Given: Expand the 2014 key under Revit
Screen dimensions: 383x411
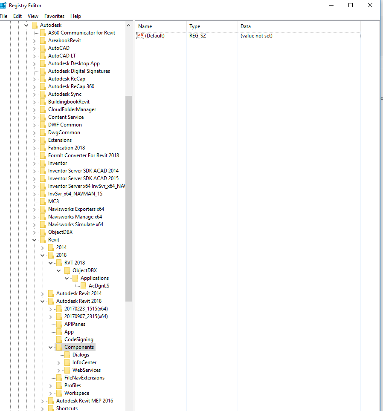Looking at the screenshot, I should tap(43, 248).
